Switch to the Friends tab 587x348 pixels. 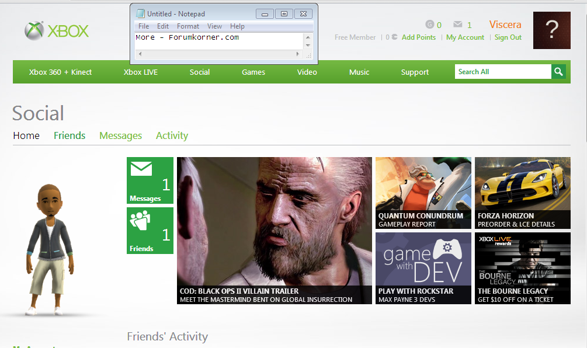click(70, 135)
